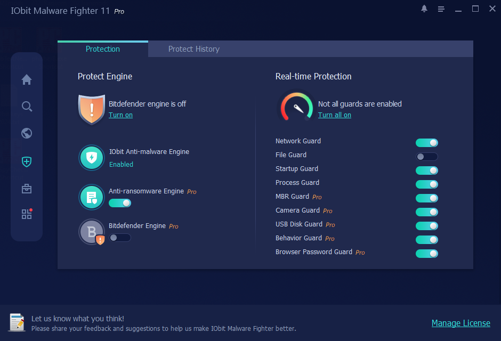
Task: Click the Bitdefender Engine label
Action: coord(137,226)
